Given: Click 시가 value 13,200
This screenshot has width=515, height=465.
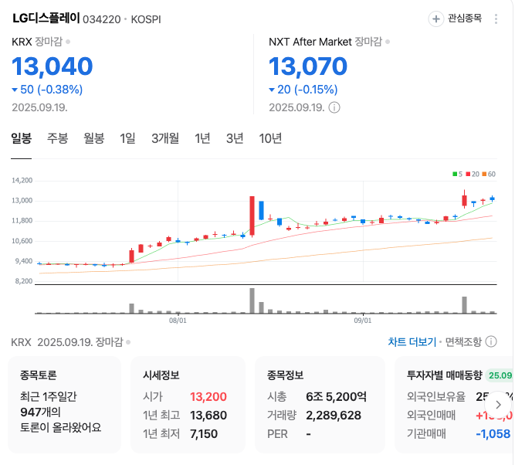Looking at the screenshot, I should [208, 397].
